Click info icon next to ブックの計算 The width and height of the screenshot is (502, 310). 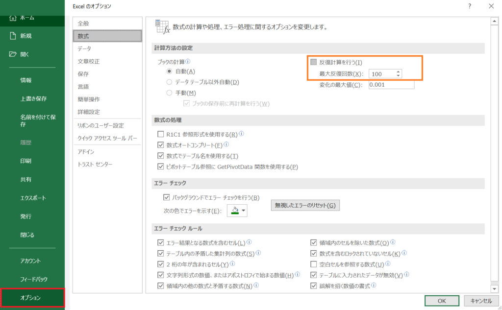click(188, 61)
